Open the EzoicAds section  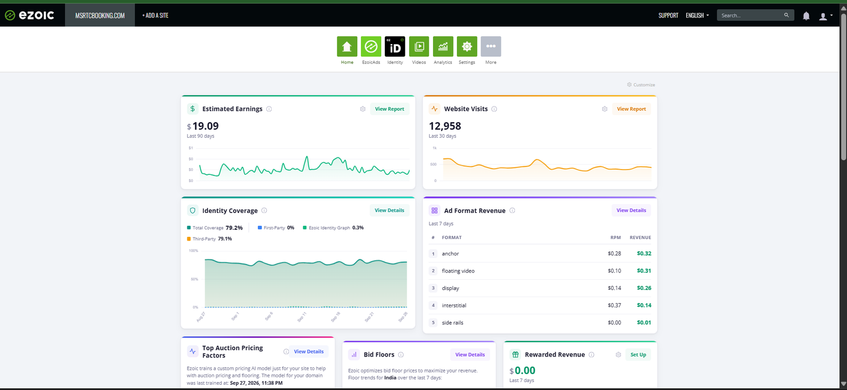[371, 47]
